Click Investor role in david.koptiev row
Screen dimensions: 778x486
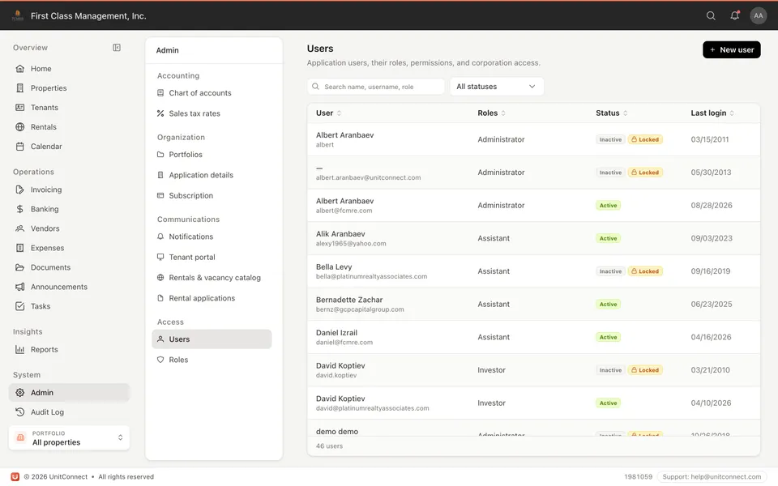(x=491, y=370)
